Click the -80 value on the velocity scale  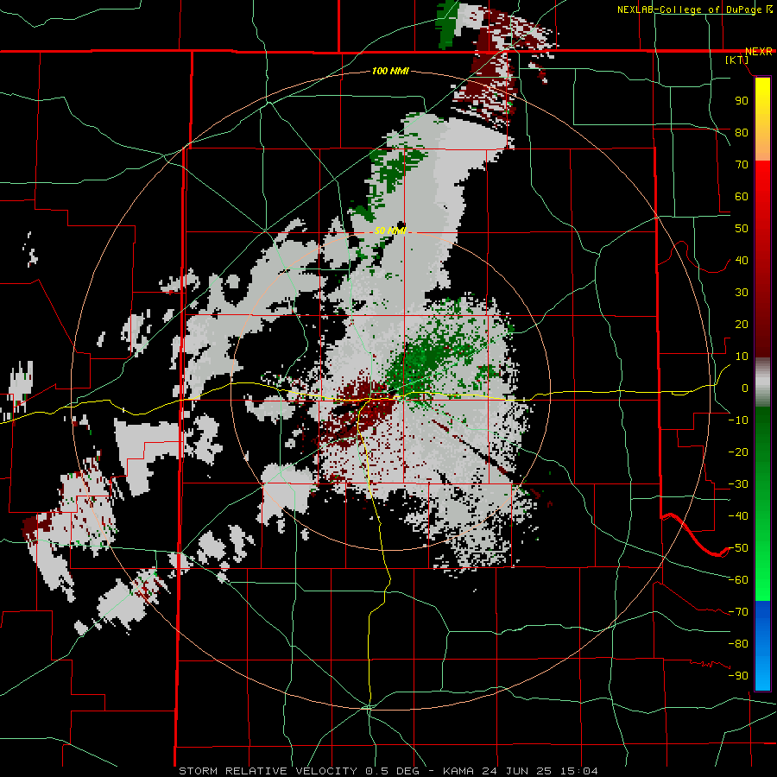coord(738,644)
